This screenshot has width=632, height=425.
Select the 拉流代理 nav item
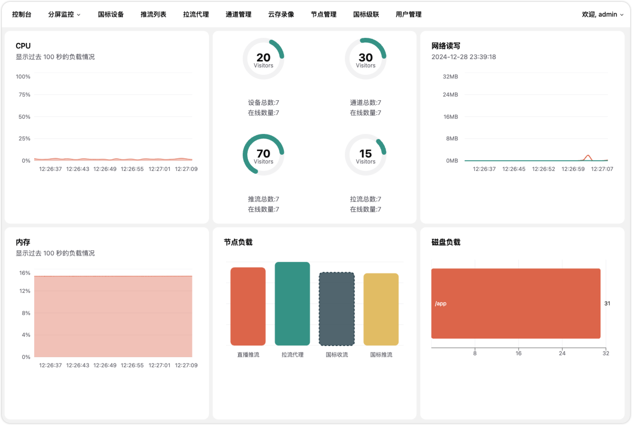pos(196,14)
